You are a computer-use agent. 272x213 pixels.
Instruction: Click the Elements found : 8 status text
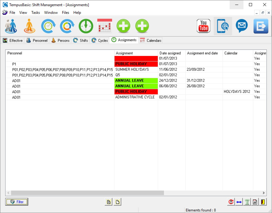pyautogui.click(x=201, y=210)
